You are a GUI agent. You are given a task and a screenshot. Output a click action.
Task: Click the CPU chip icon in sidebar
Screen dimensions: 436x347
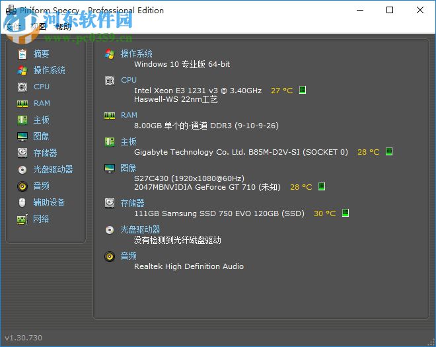[22, 87]
